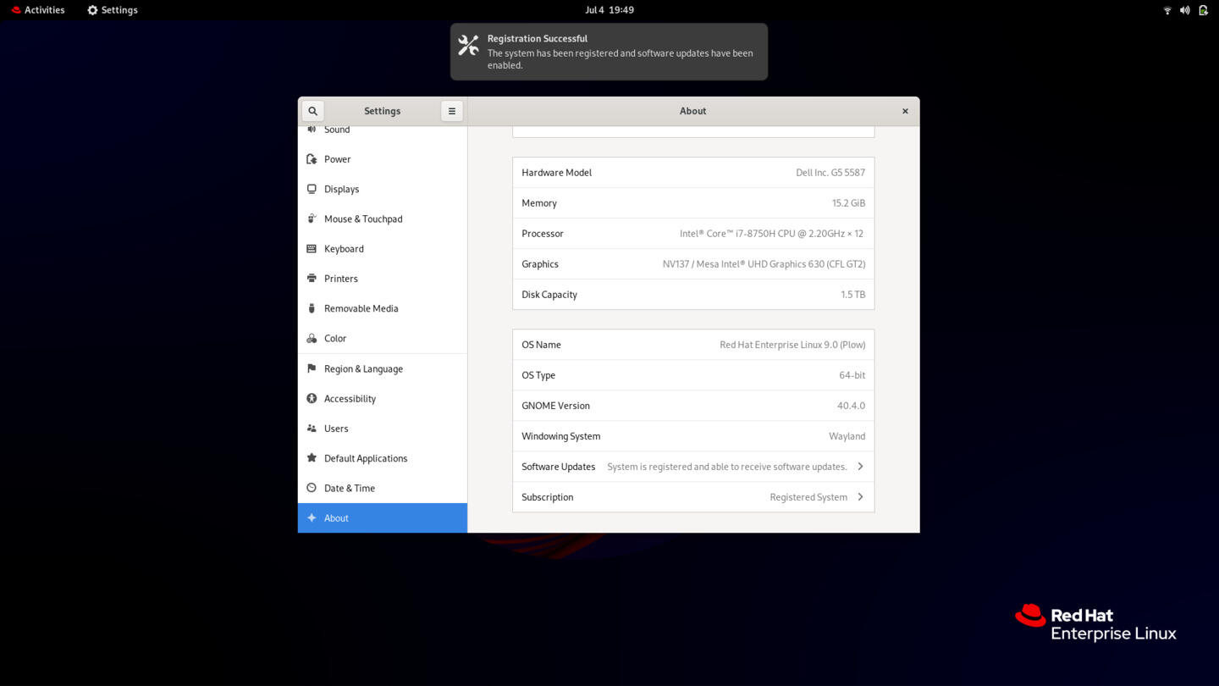Click the Wi-Fi icon in top bar
Viewport: 1219px width, 686px height.
click(1167, 10)
